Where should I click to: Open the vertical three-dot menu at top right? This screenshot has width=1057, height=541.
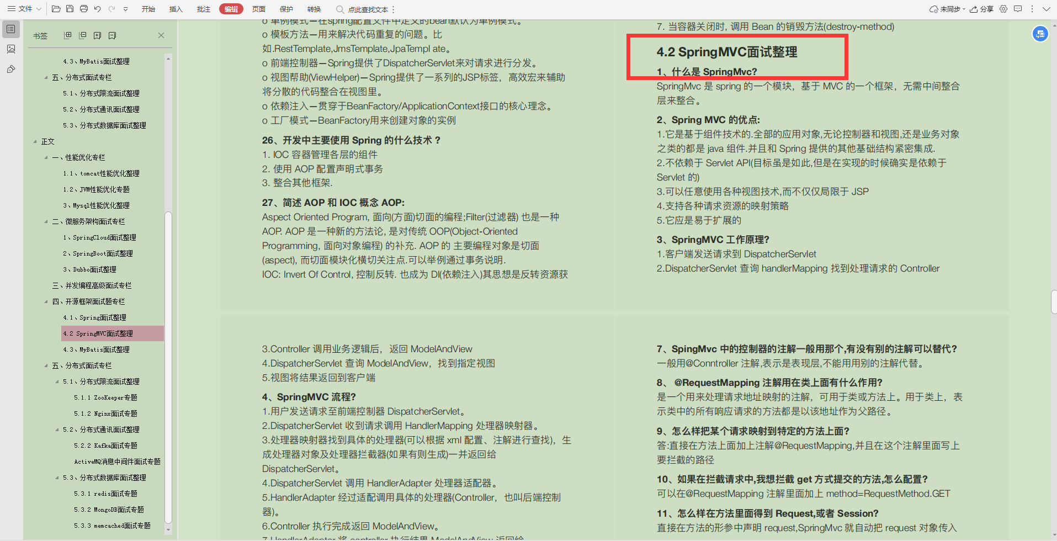coord(1032,9)
